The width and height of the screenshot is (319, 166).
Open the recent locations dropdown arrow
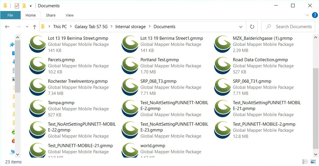pyautogui.click(x=27, y=27)
